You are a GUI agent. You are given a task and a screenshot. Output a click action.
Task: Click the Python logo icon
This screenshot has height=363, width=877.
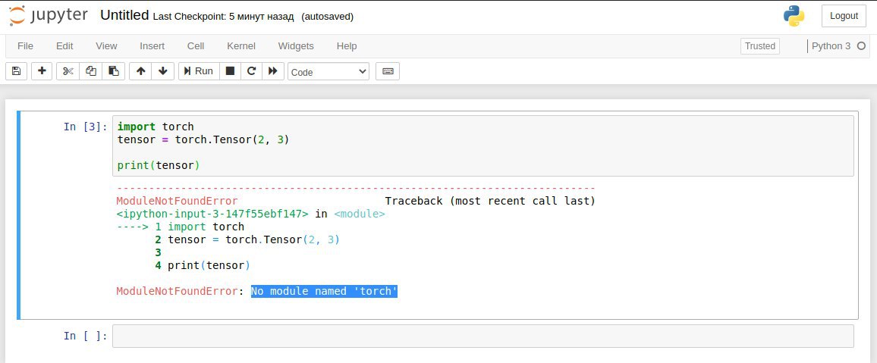(794, 16)
